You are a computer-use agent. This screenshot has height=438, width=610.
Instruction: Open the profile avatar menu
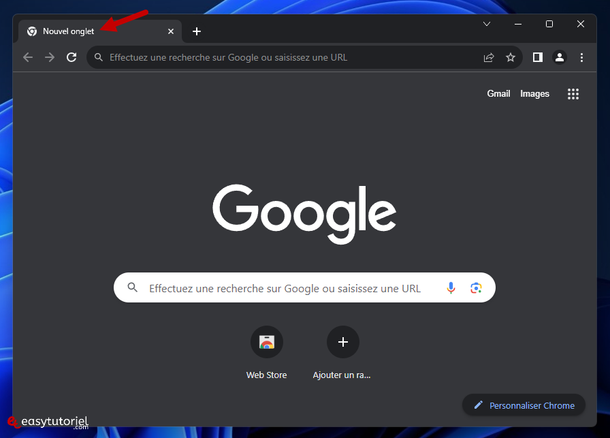[560, 58]
